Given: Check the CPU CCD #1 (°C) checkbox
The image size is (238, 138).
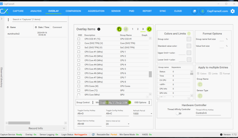Looking at the screenshot, I should pos(79,39).
